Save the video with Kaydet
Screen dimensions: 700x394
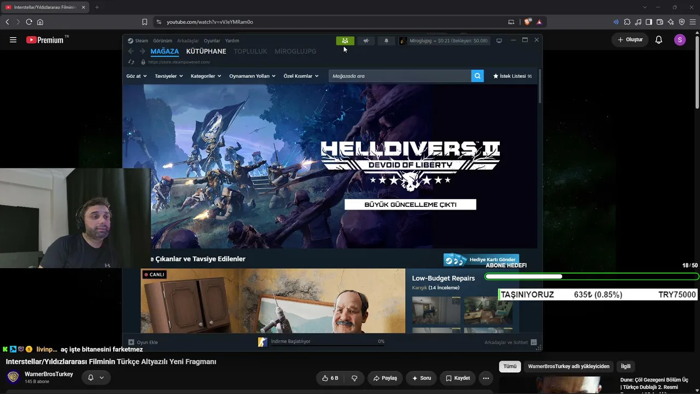(x=458, y=378)
